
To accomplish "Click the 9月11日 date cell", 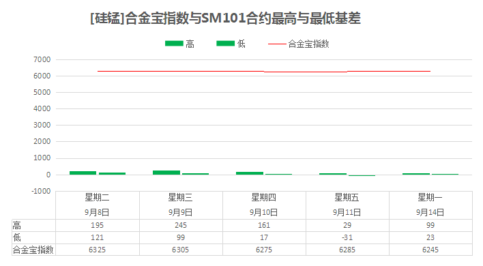I will [x=347, y=212].
